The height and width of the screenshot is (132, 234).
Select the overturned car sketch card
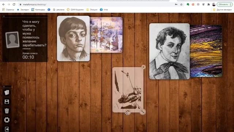[x=128, y=90]
